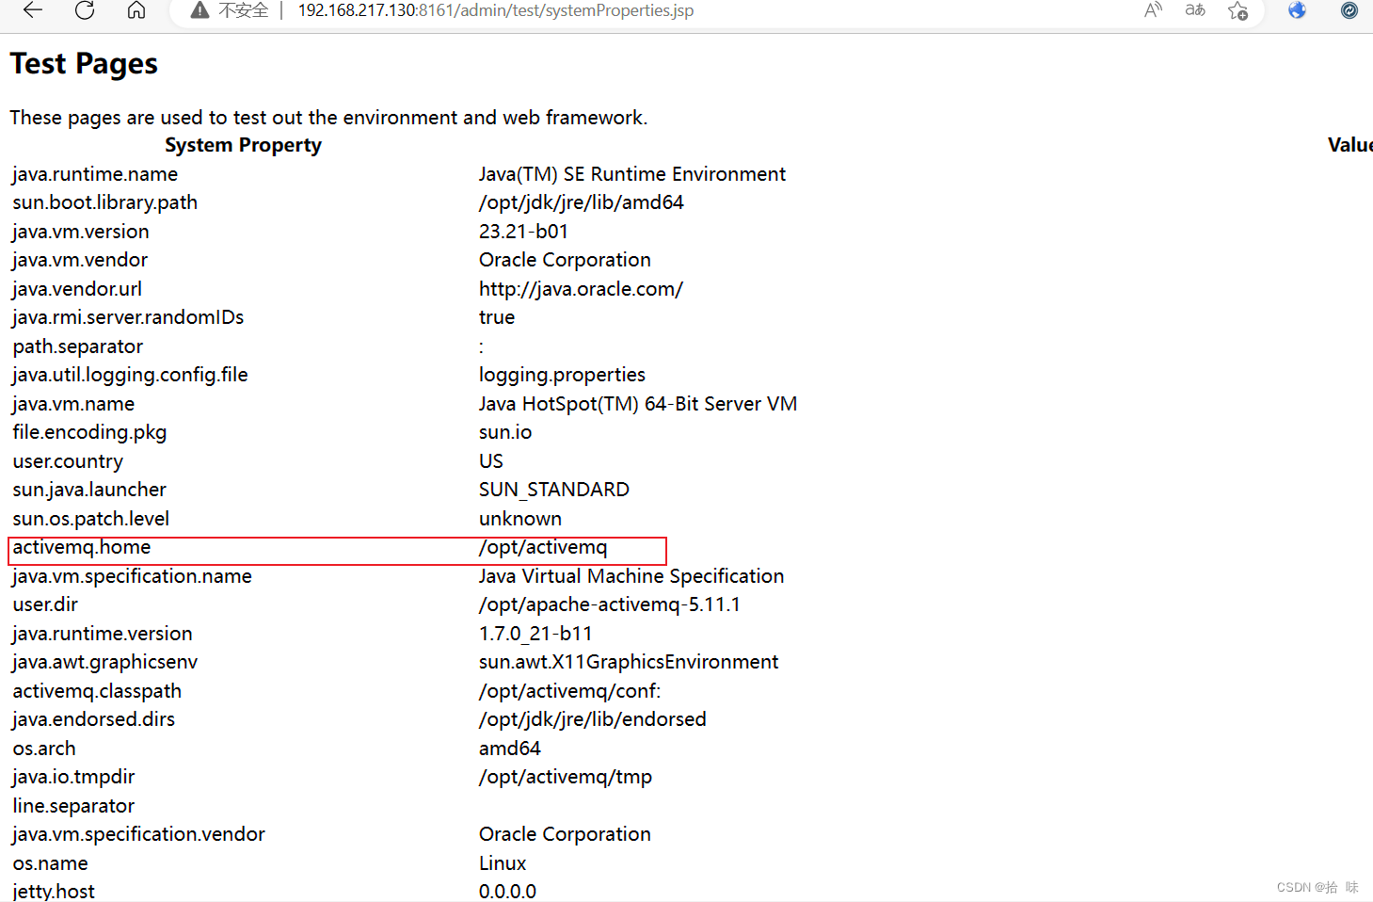This screenshot has height=902, width=1373.
Task: Select value '/opt/jdk/jre/lib/endorsed'
Action: [593, 719]
